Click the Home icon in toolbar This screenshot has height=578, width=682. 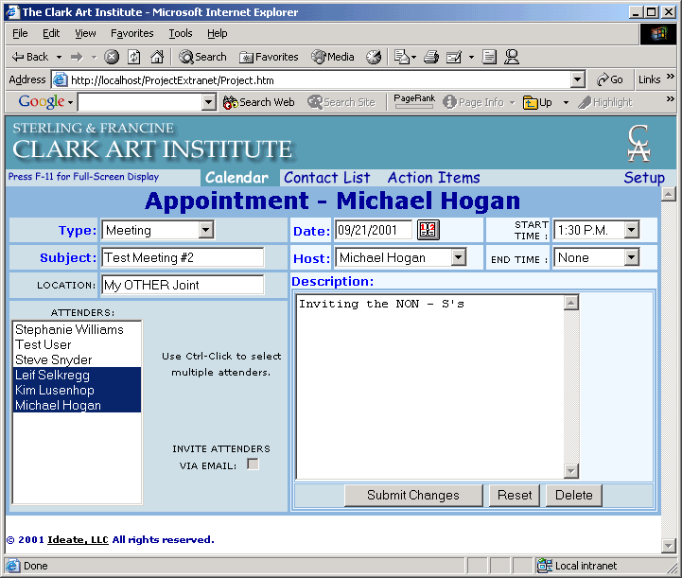tap(157, 57)
